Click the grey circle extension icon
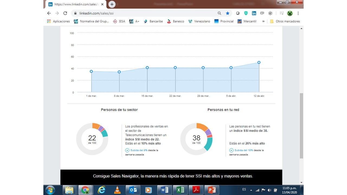This screenshot has height=195, width=347. point(238,13)
